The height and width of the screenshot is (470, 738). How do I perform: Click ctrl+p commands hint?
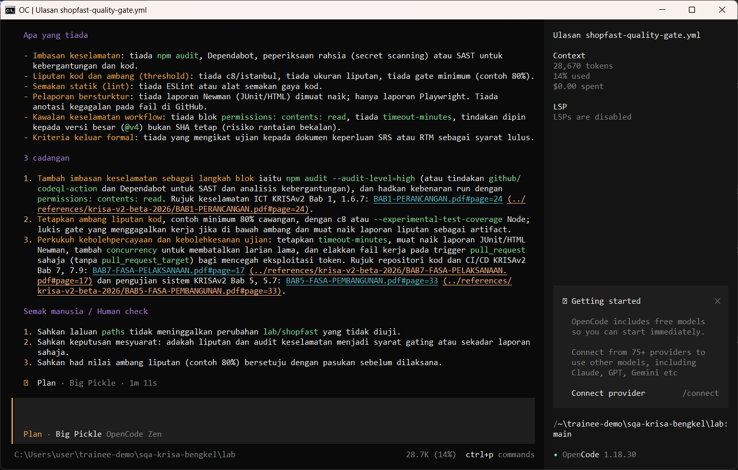coord(500,455)
